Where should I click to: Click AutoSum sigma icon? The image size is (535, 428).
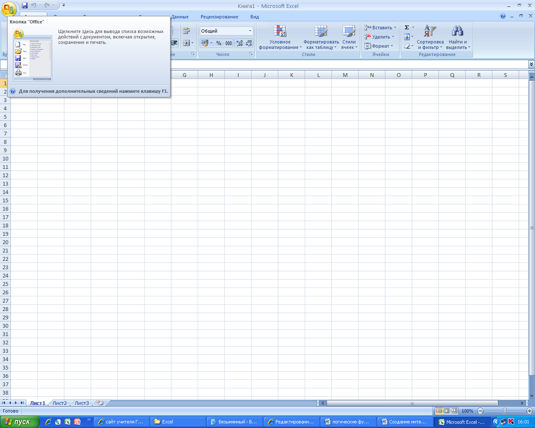(407, 28)
